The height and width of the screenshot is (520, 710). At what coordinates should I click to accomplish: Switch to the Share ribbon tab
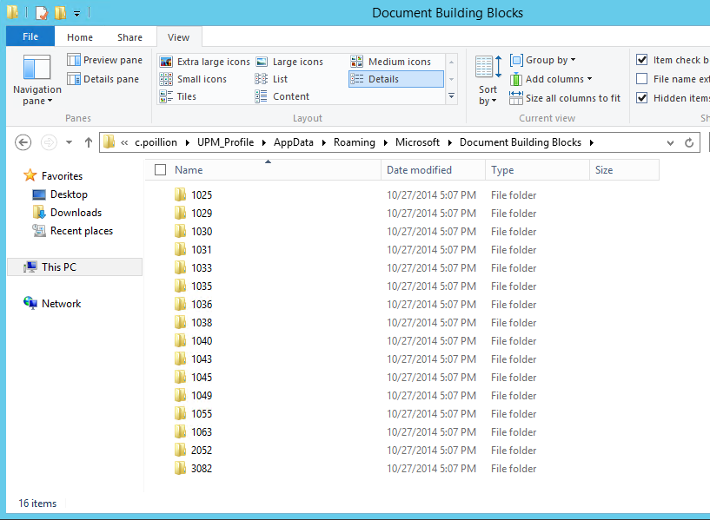pos(130,37)
